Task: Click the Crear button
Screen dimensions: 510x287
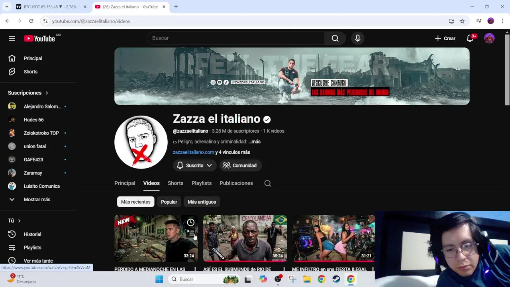Action: click(x=445, y=38)
